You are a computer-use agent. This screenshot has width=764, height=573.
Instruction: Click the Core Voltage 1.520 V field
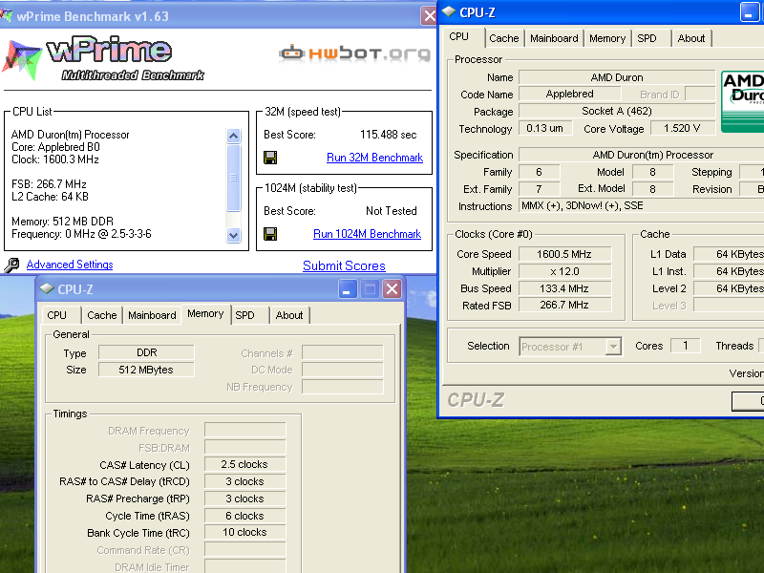tap(682, 128)
